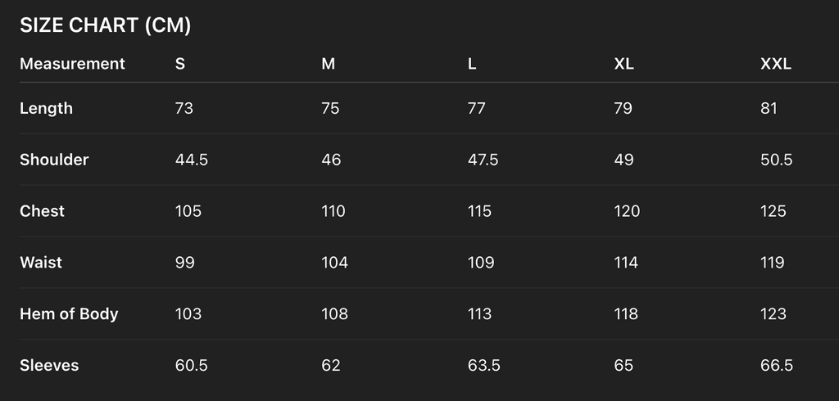Click the XXL size column header
The height and width of the screenshot is (401, 839).
[x=775, y=64]
